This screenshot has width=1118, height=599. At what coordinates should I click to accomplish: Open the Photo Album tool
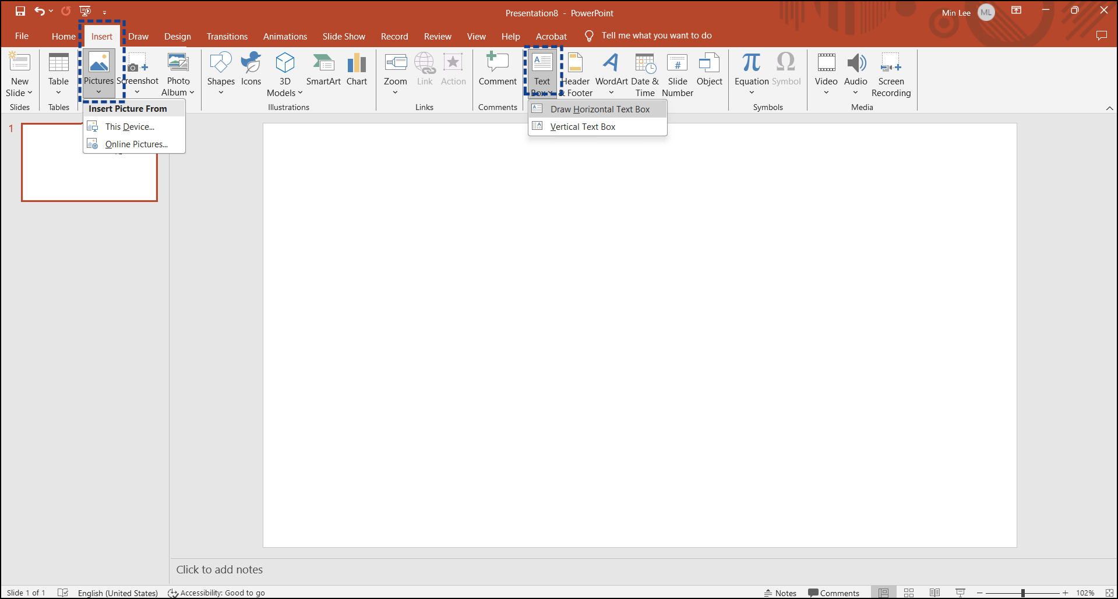(178, 75)
